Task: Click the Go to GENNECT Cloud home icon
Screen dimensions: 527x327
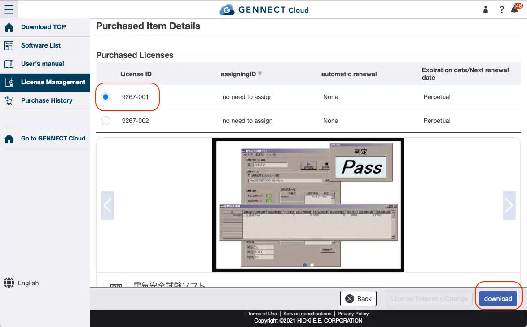Action: tap(9, 138)
